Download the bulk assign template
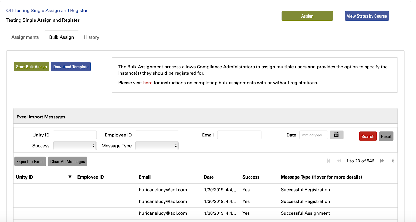This screenshot has height=222, width=416. 71,67
